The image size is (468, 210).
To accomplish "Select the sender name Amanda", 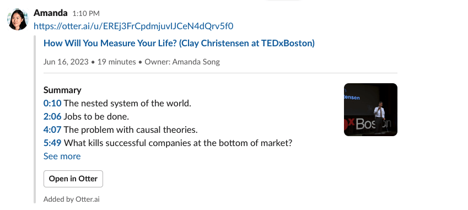I will 51,13.
